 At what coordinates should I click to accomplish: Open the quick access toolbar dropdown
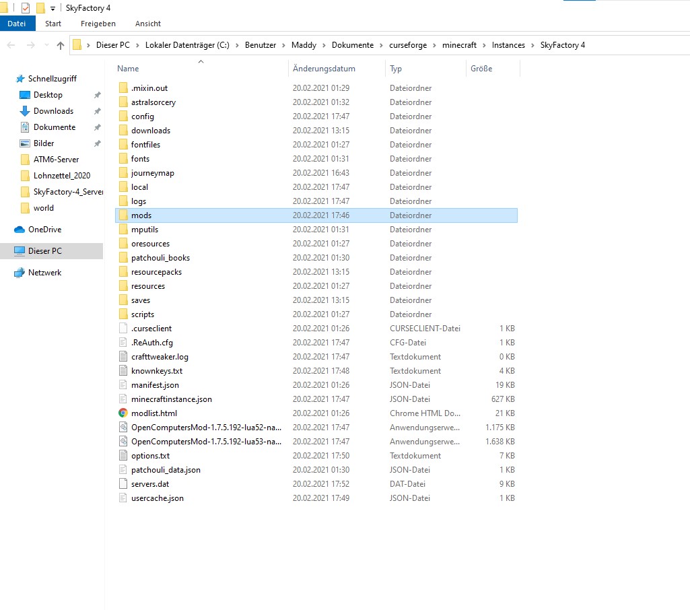[53, 8]
